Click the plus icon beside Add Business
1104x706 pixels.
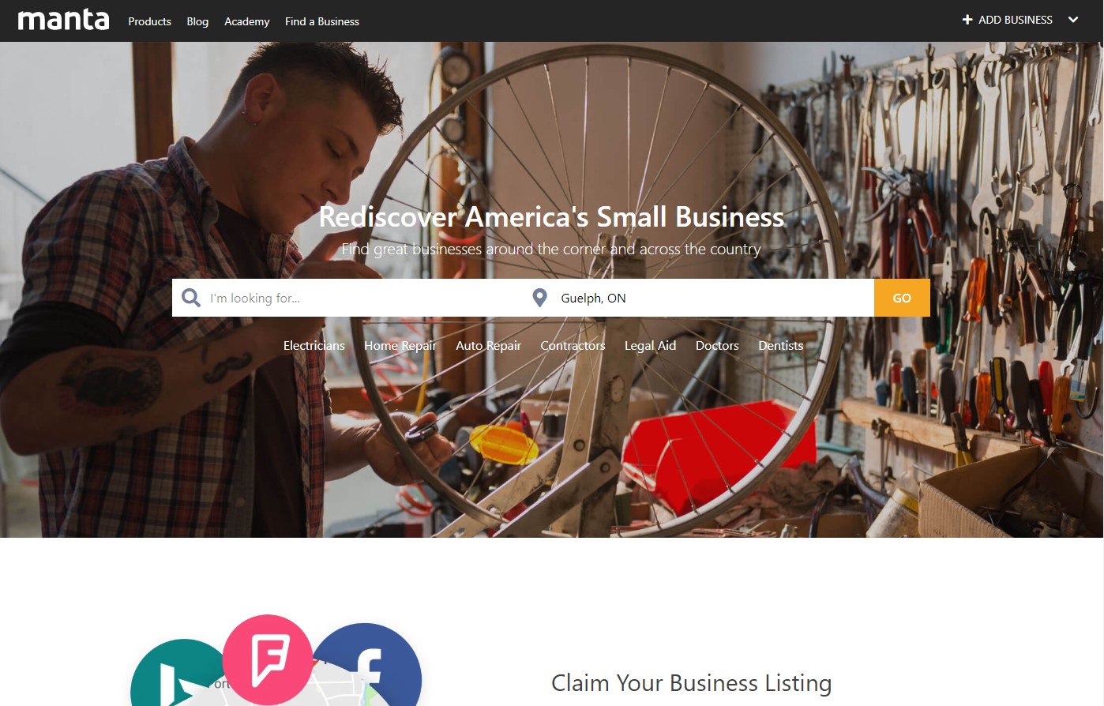click(x=967, y=20)
